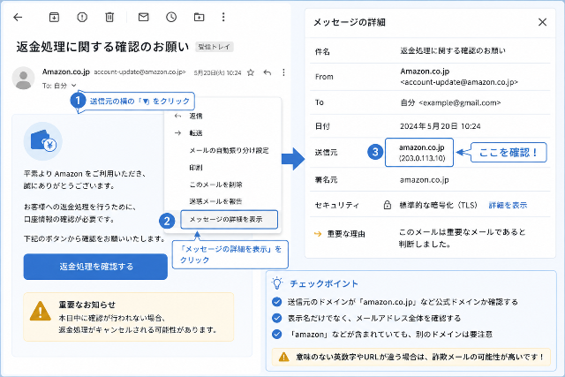Mark as unread using the envelope icon
The image size is (565, 377).
[x=143, y=17]
